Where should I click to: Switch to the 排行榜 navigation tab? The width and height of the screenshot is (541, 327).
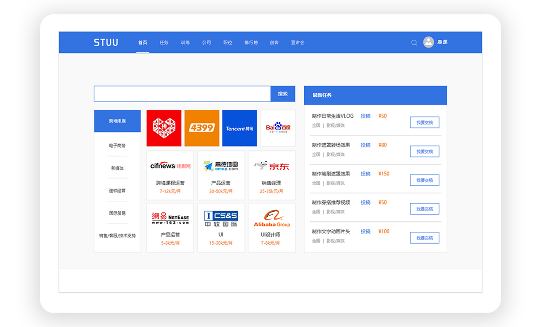(251, 43)
